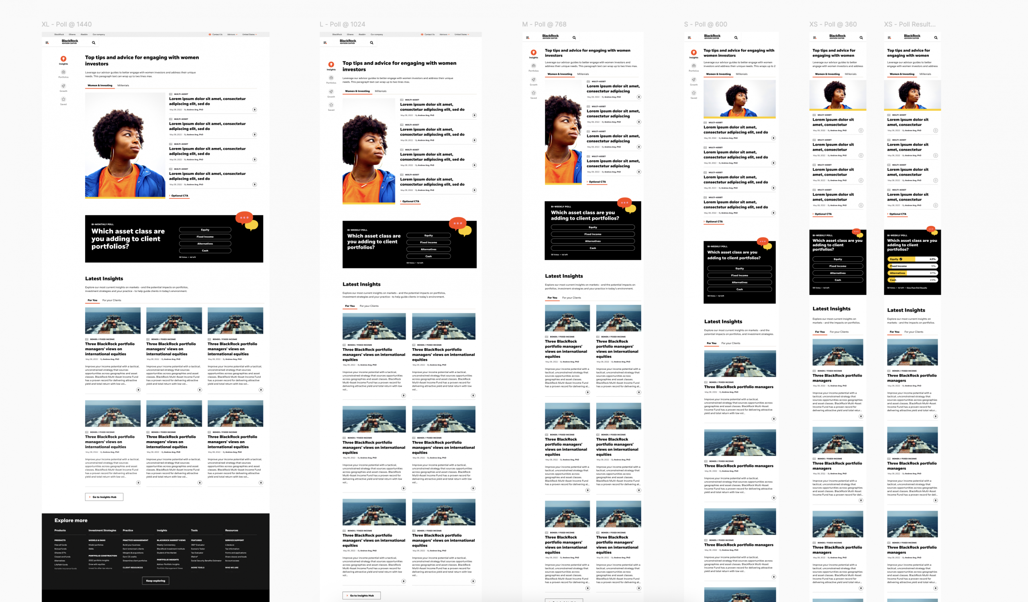
Task: Click Optional CTA link in XL frame
Action: (179, 196)
